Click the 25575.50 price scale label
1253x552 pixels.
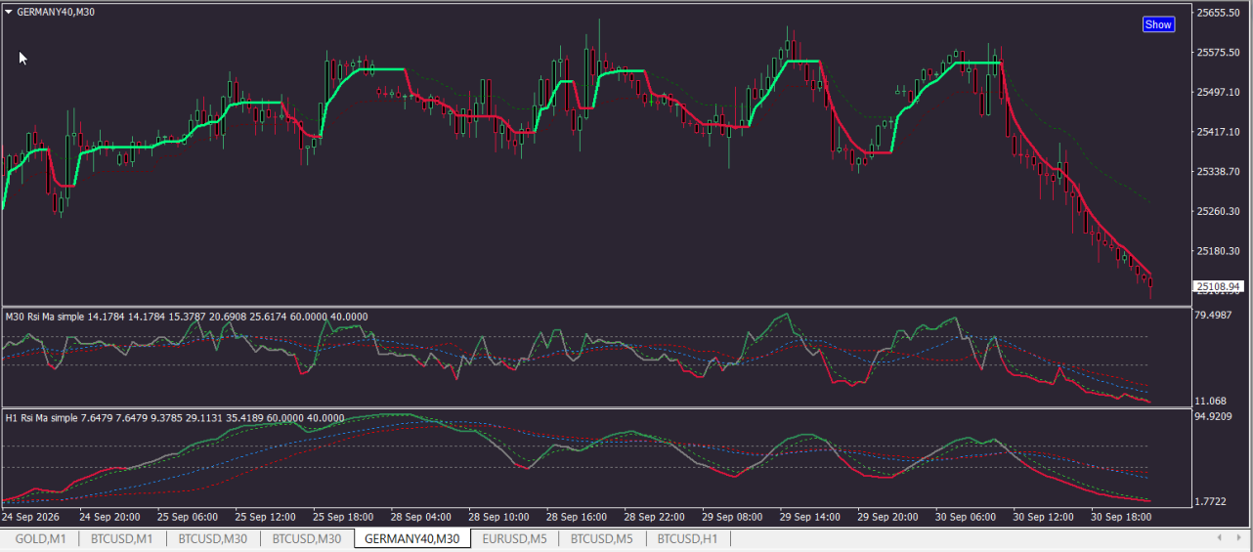1218,53
